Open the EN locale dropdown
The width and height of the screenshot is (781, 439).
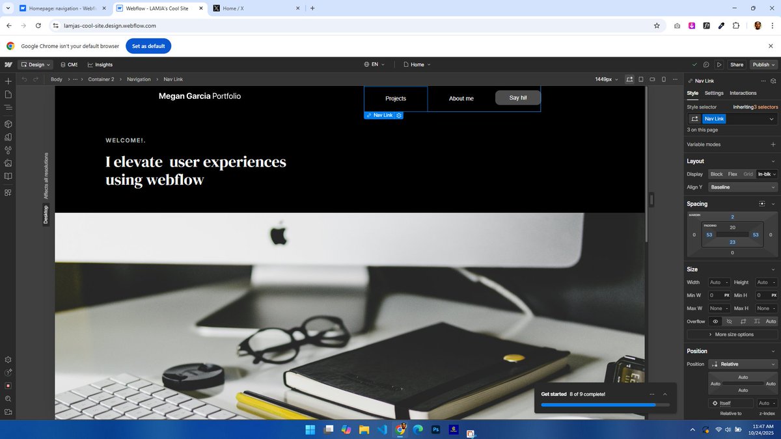[374, 64]
